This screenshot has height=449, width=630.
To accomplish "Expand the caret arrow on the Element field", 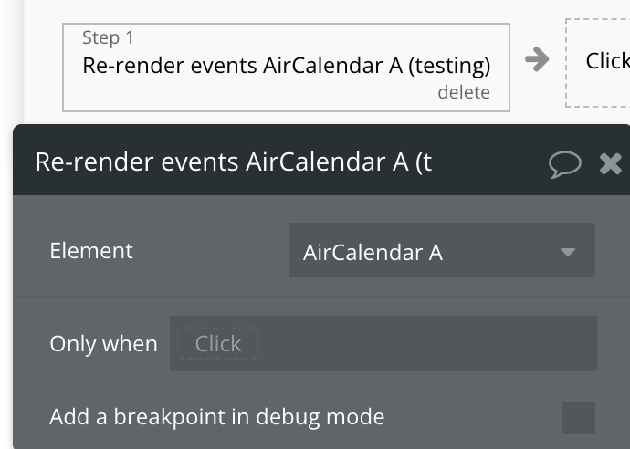I will coord(568,252).
